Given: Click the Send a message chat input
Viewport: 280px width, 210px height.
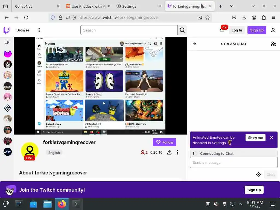Looking at the screenshot, I should click(x=234, y=162).
